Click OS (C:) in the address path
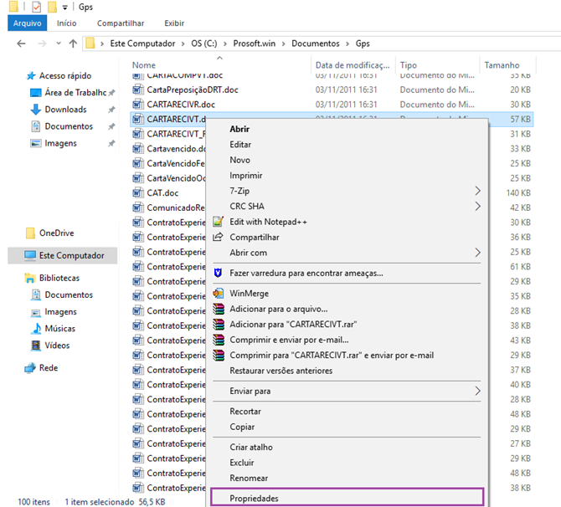561x507 pixels. click(204, 44)
